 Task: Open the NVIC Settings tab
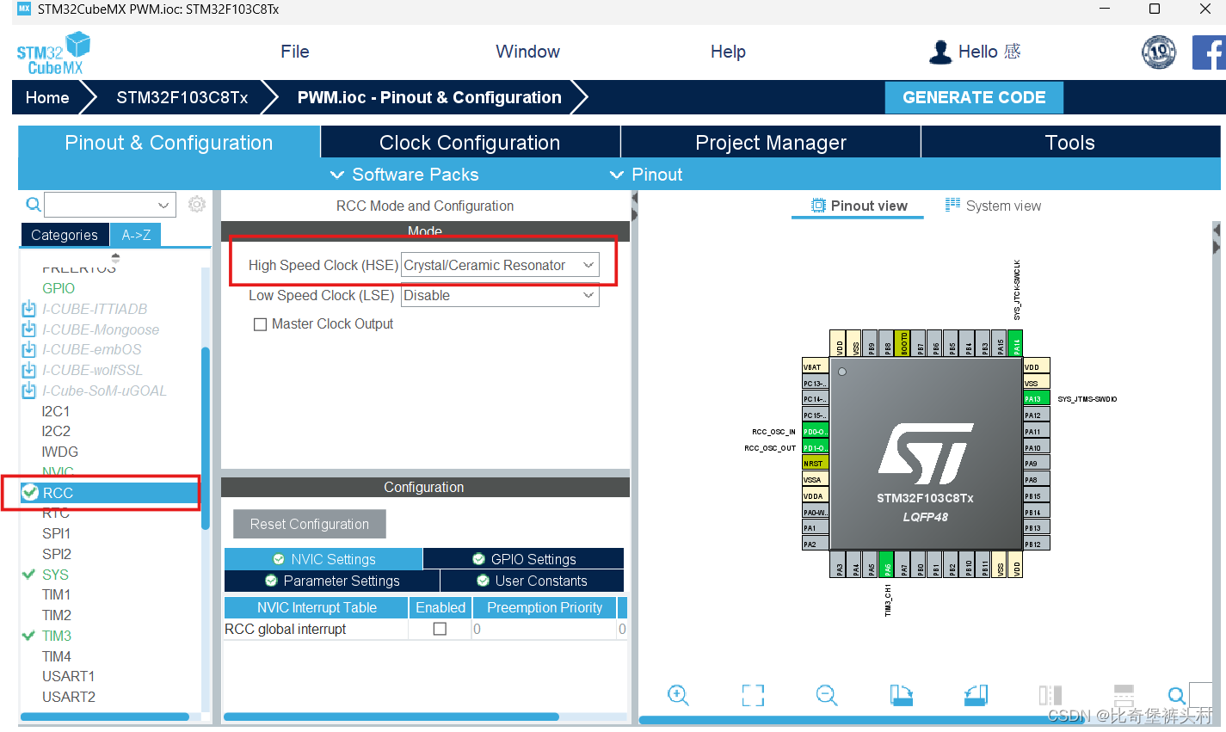pos(323,559)
